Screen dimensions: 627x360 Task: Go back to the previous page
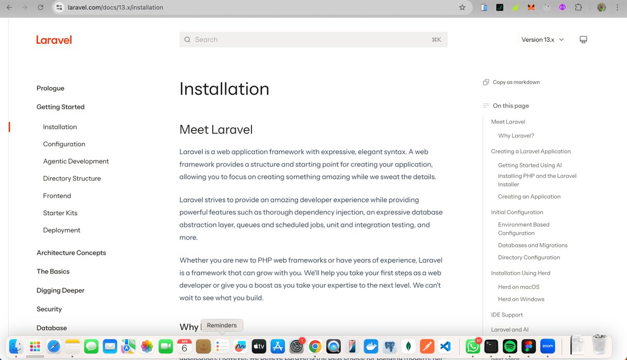click(x=9, y=7)
